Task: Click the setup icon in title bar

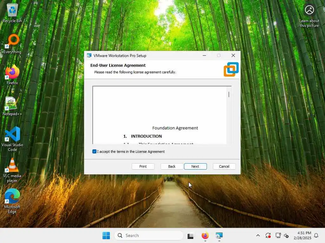Action: (x=89, y=56)
